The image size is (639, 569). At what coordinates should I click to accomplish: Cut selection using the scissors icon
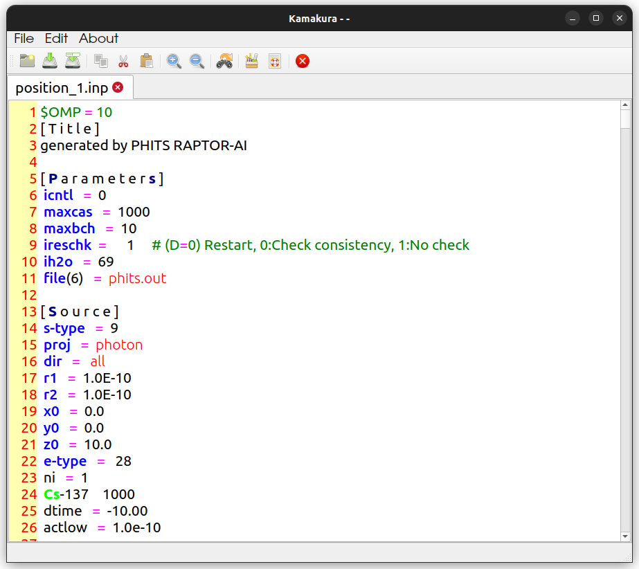point(123,61)
